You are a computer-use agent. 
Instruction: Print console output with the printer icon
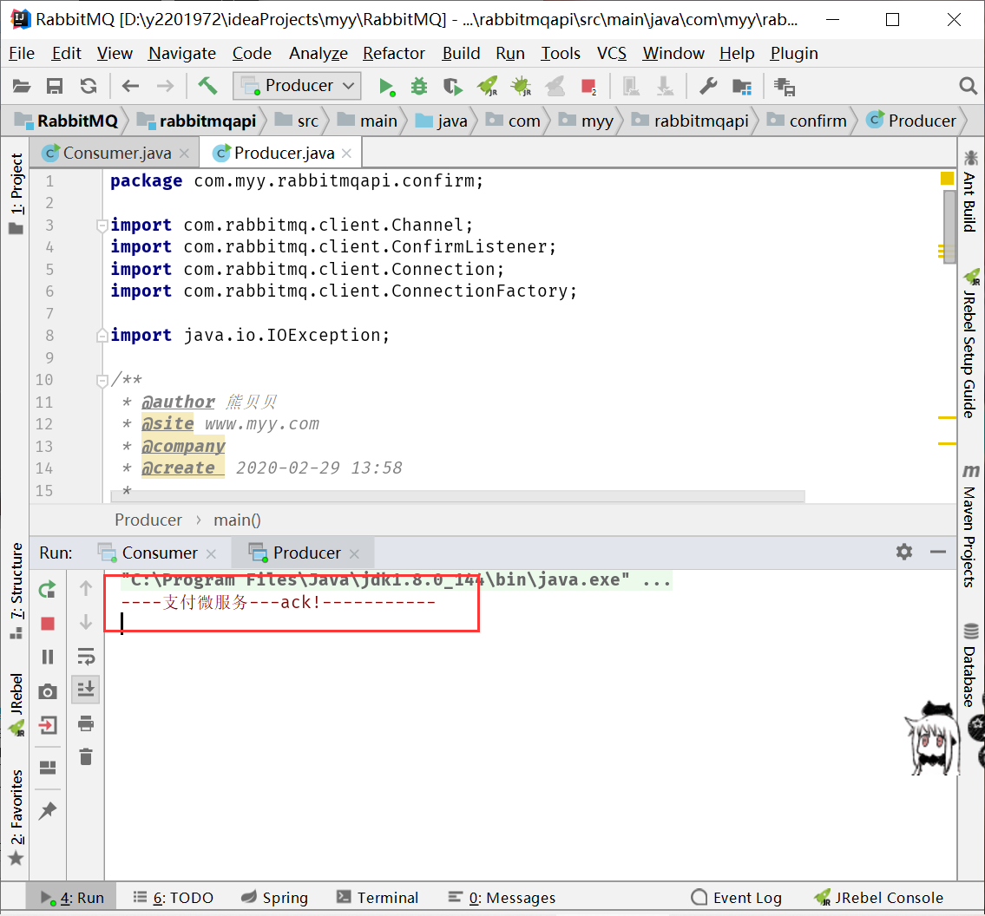tap(86, 723)
